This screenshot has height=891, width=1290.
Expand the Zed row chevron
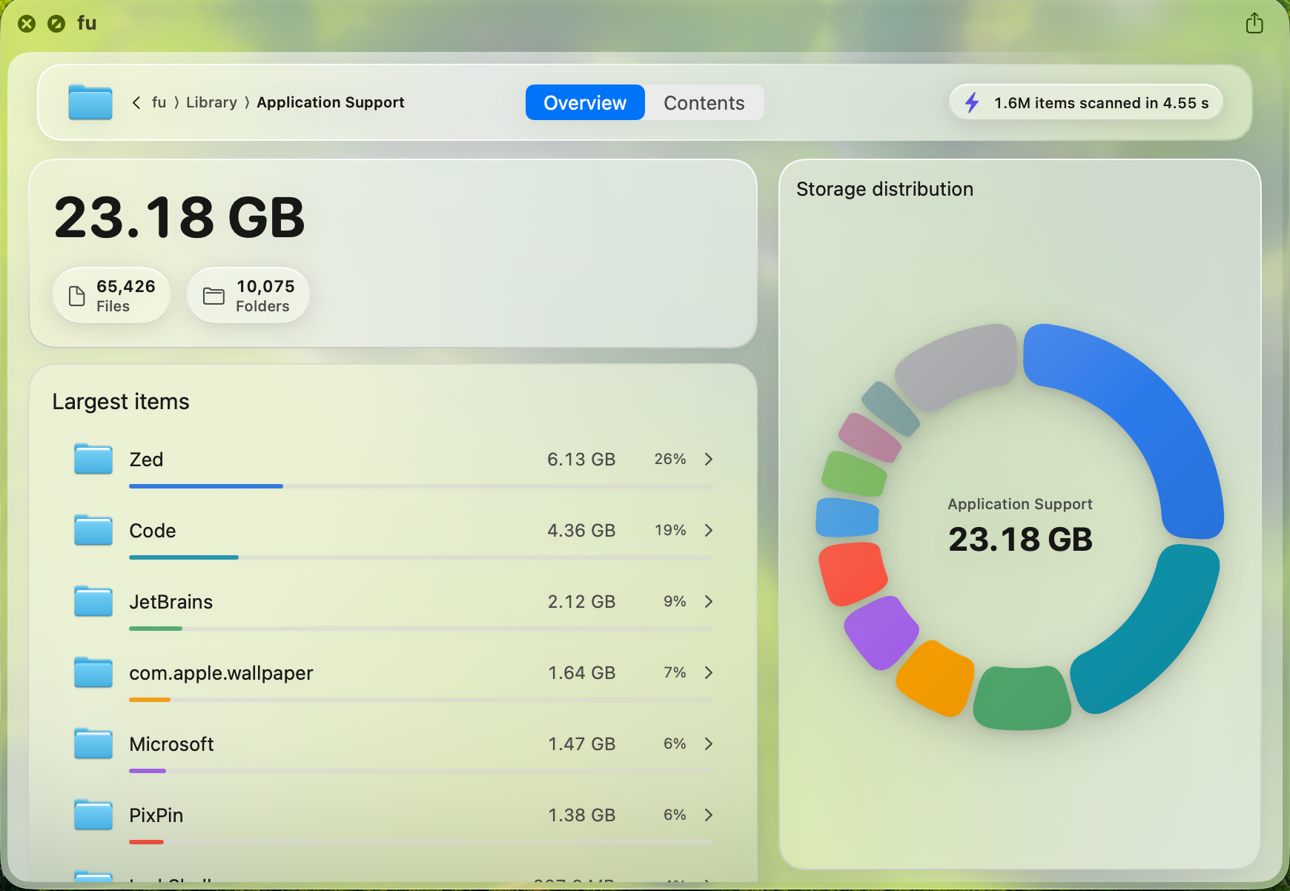tap(709, 459)
